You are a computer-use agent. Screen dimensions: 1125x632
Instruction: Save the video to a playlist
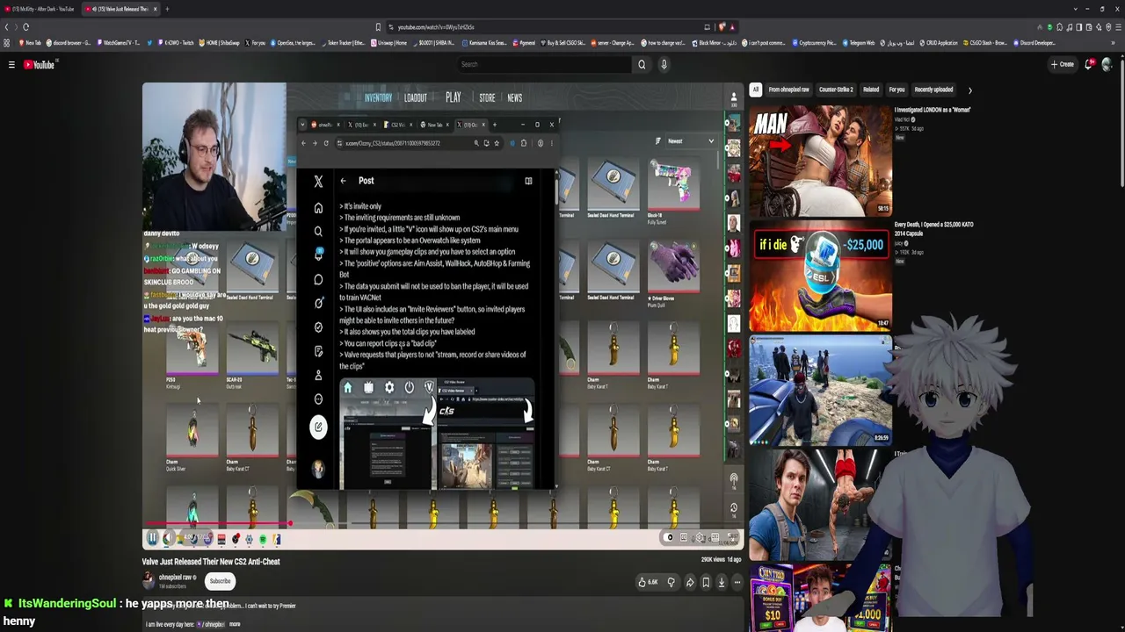point(706,582)
